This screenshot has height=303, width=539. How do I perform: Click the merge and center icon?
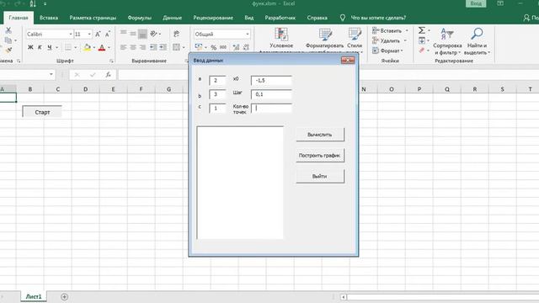176,47
